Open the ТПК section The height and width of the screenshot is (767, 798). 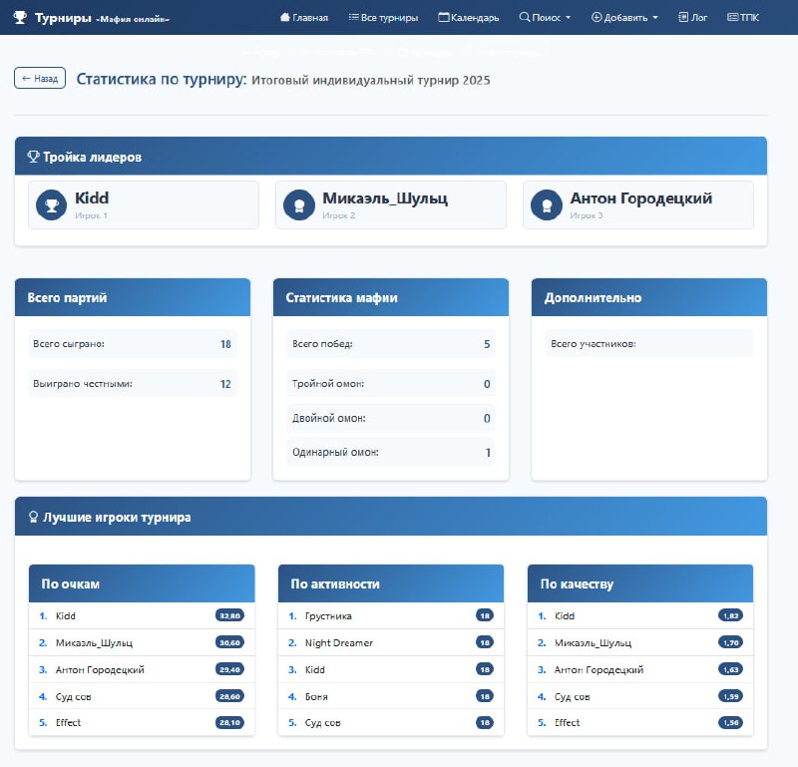click(742, 17)
